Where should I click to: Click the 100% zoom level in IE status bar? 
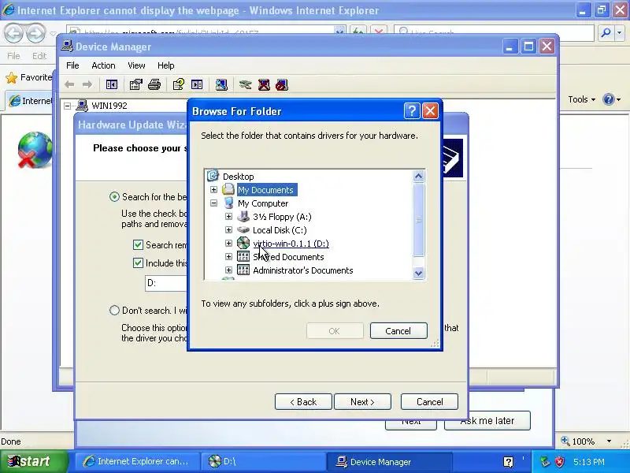click(x=583, y=441)
